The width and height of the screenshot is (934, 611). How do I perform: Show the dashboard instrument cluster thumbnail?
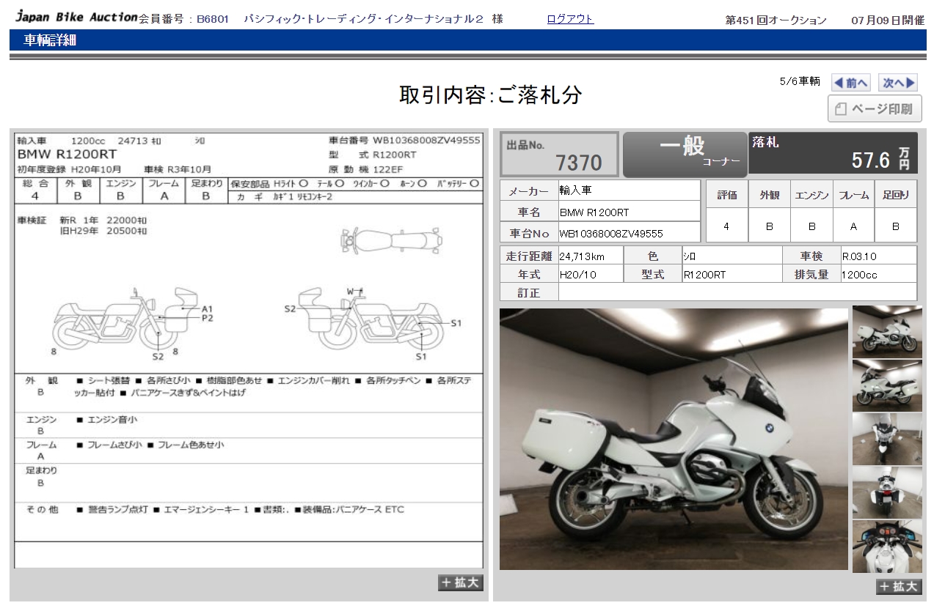(887, 547)
